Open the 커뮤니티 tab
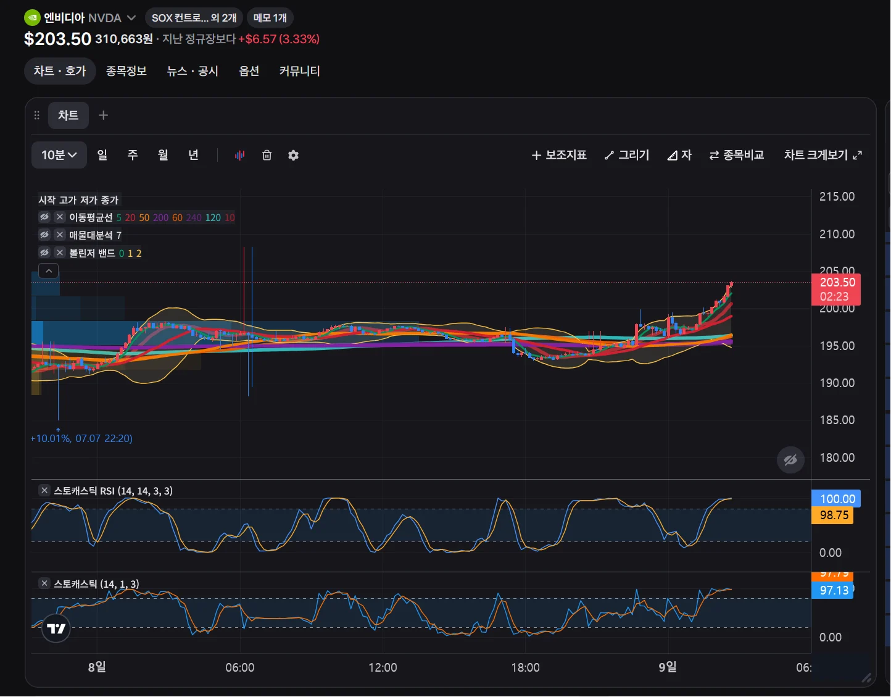 300,71
